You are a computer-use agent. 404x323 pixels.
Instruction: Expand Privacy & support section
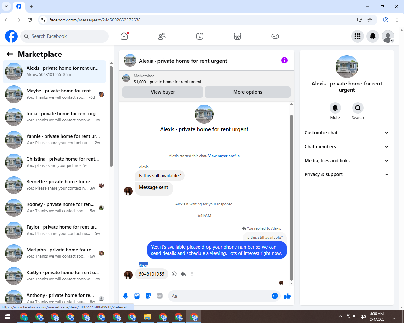pos(347,174)
